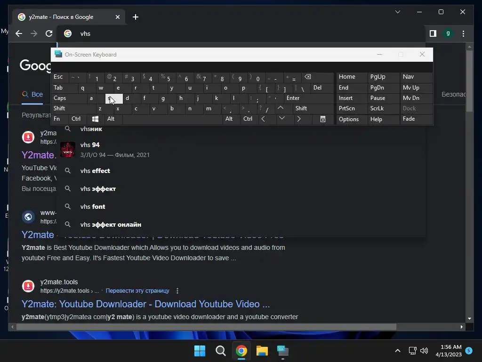
Task: Click the Help key on keyboard
Action: pyautogui.click(x=383, y=119)
